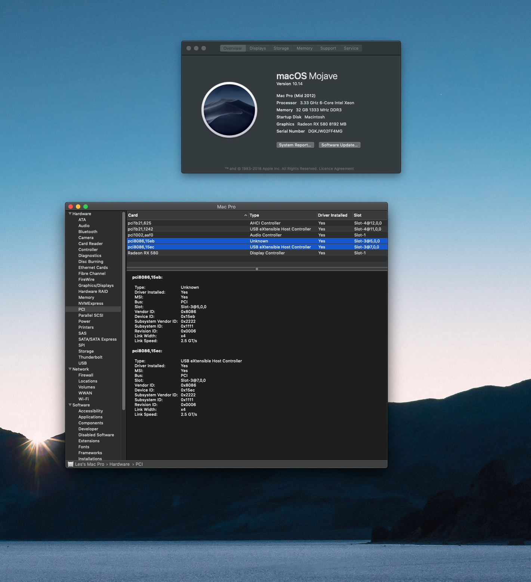Open the Storage tab
Image resolution: width=531 pixels, height=582 pixels.
pos(281,48)
